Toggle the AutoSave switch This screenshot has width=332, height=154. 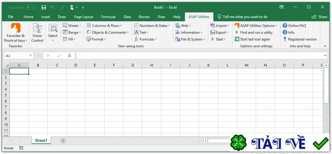coord(32,7)
